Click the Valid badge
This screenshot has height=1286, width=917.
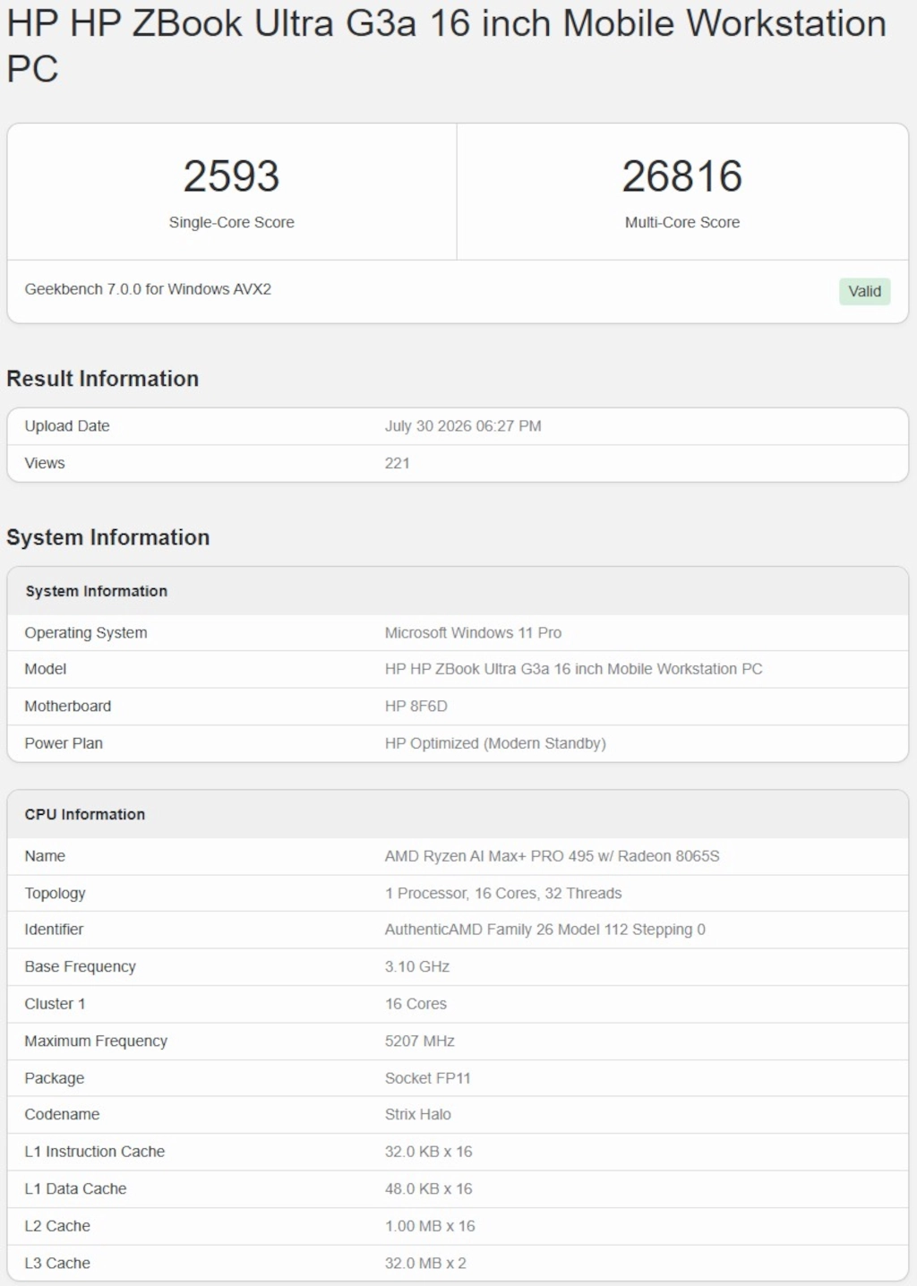click(x=864, y=291)
